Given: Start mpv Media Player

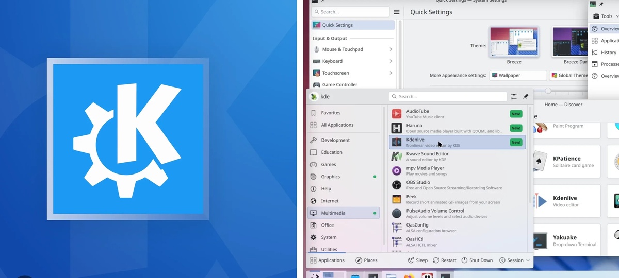Looking at the screenshot, I should (x=457, y=170).
